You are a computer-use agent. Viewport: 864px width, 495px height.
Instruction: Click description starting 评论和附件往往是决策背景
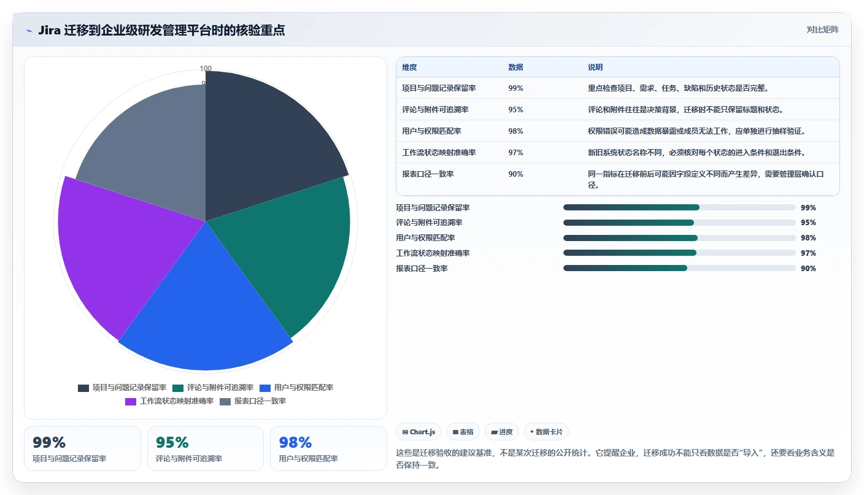tap(685, 110)
